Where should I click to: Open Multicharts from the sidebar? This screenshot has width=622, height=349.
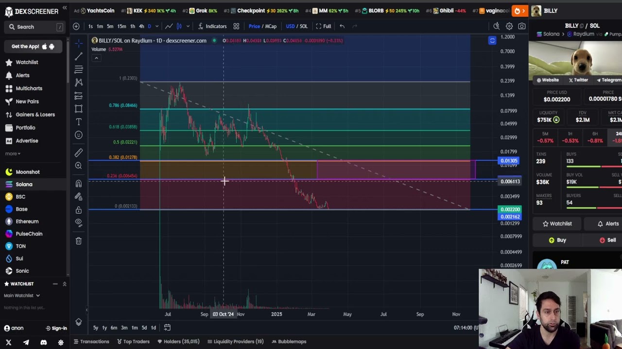29,88
